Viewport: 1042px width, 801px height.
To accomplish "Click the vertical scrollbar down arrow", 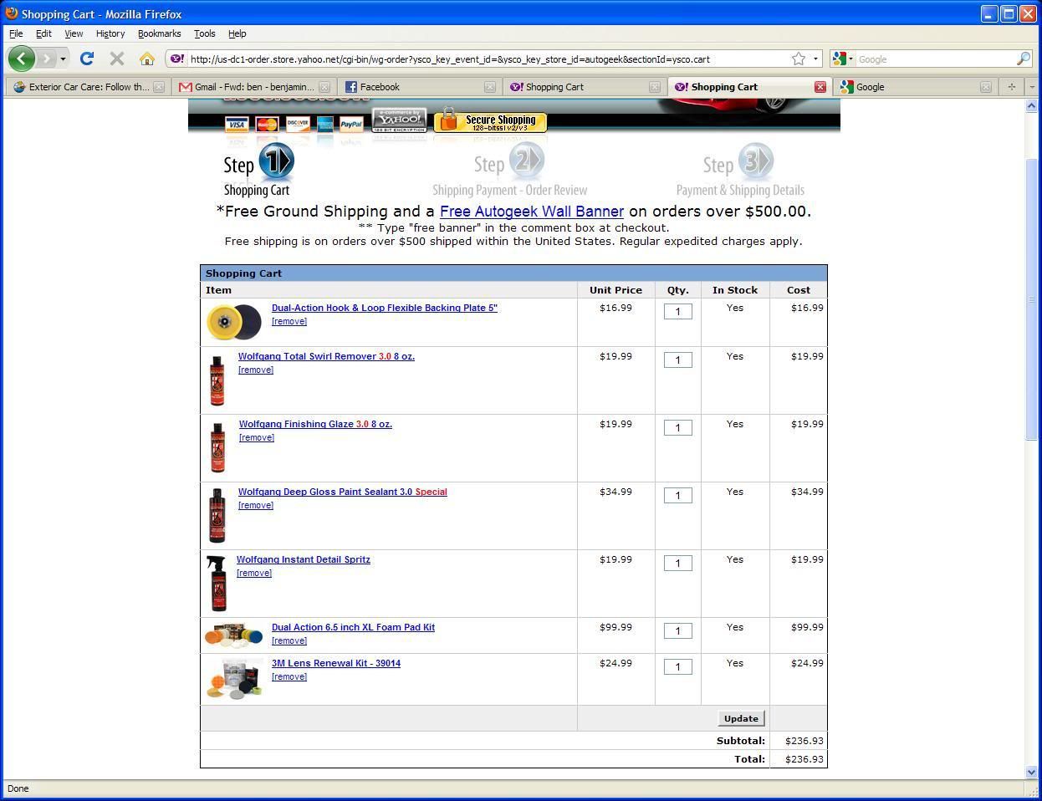I will (x=1032, y=773).
